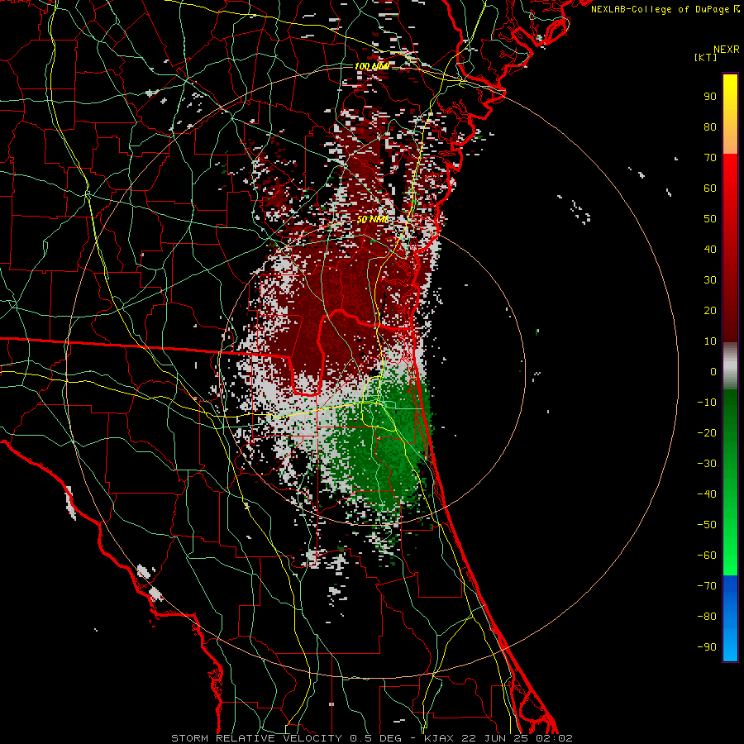The height and width of the screenshot is (744, 744).
Task: Click the 22 JUN 25 date stamp
Action: point(496,738)
